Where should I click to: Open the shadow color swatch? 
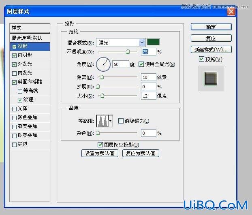pyautogui.click(x=153, y=42)
